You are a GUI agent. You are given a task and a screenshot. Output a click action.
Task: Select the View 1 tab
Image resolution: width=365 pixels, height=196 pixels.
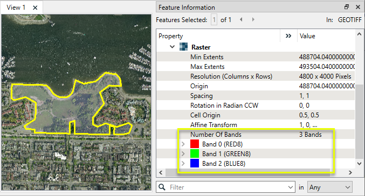(16, 8)
